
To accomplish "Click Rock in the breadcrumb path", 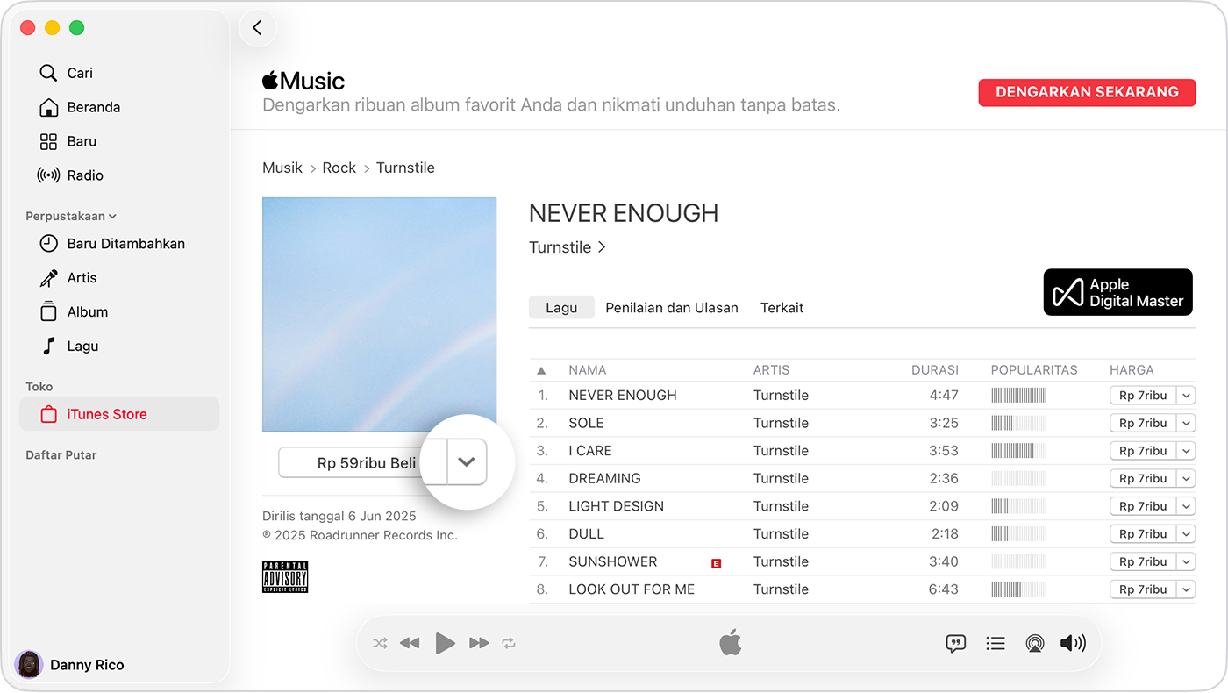I will tap(339, 168).
